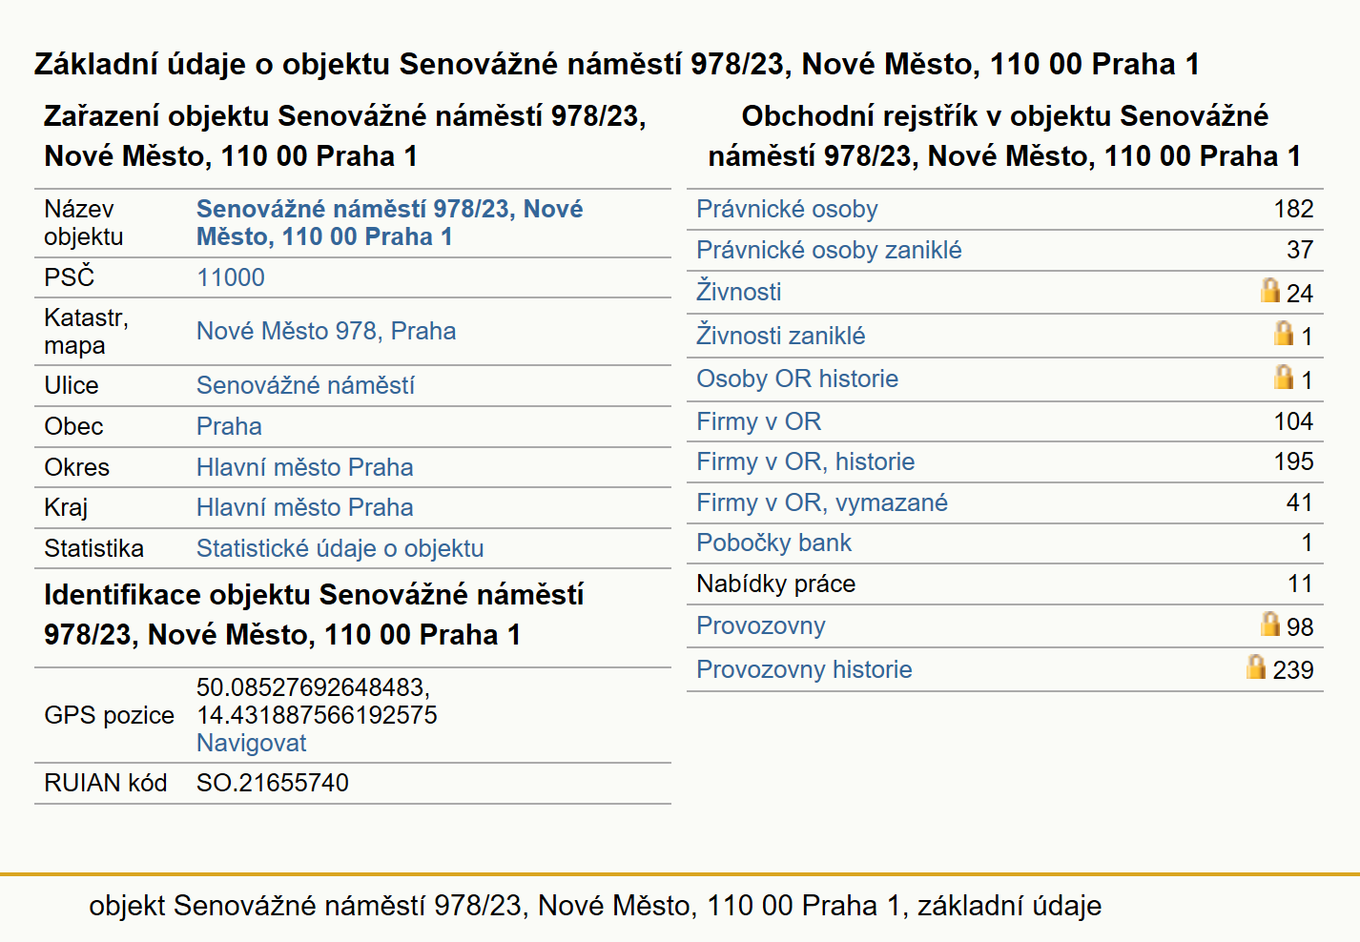Open Nové Město 978, Praha cadastral map link
This screenshot has height=942, width=1360.
tap(326, 331)
